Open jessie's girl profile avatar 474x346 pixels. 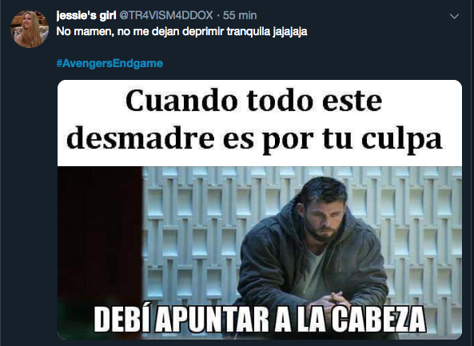coord(30,29)
